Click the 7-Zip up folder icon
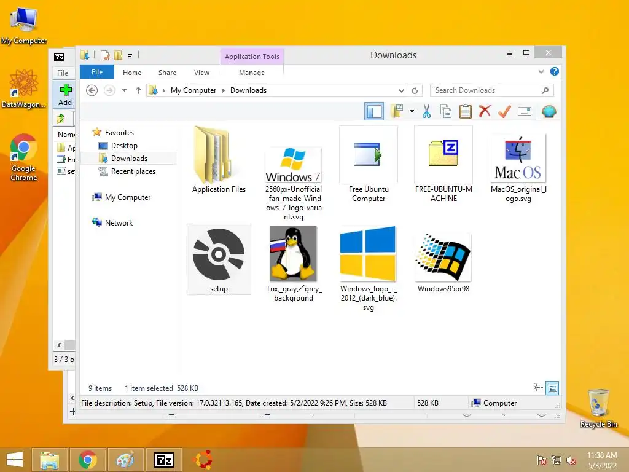 [61, 118]
